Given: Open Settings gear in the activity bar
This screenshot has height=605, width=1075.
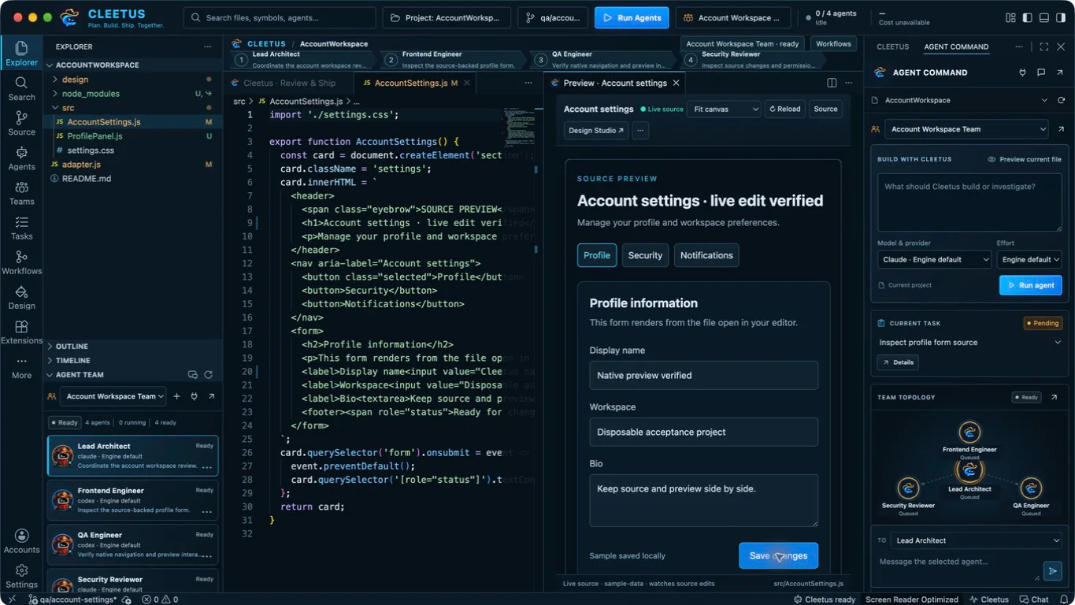Looking at the screenshot, I should tap(21, 576).
